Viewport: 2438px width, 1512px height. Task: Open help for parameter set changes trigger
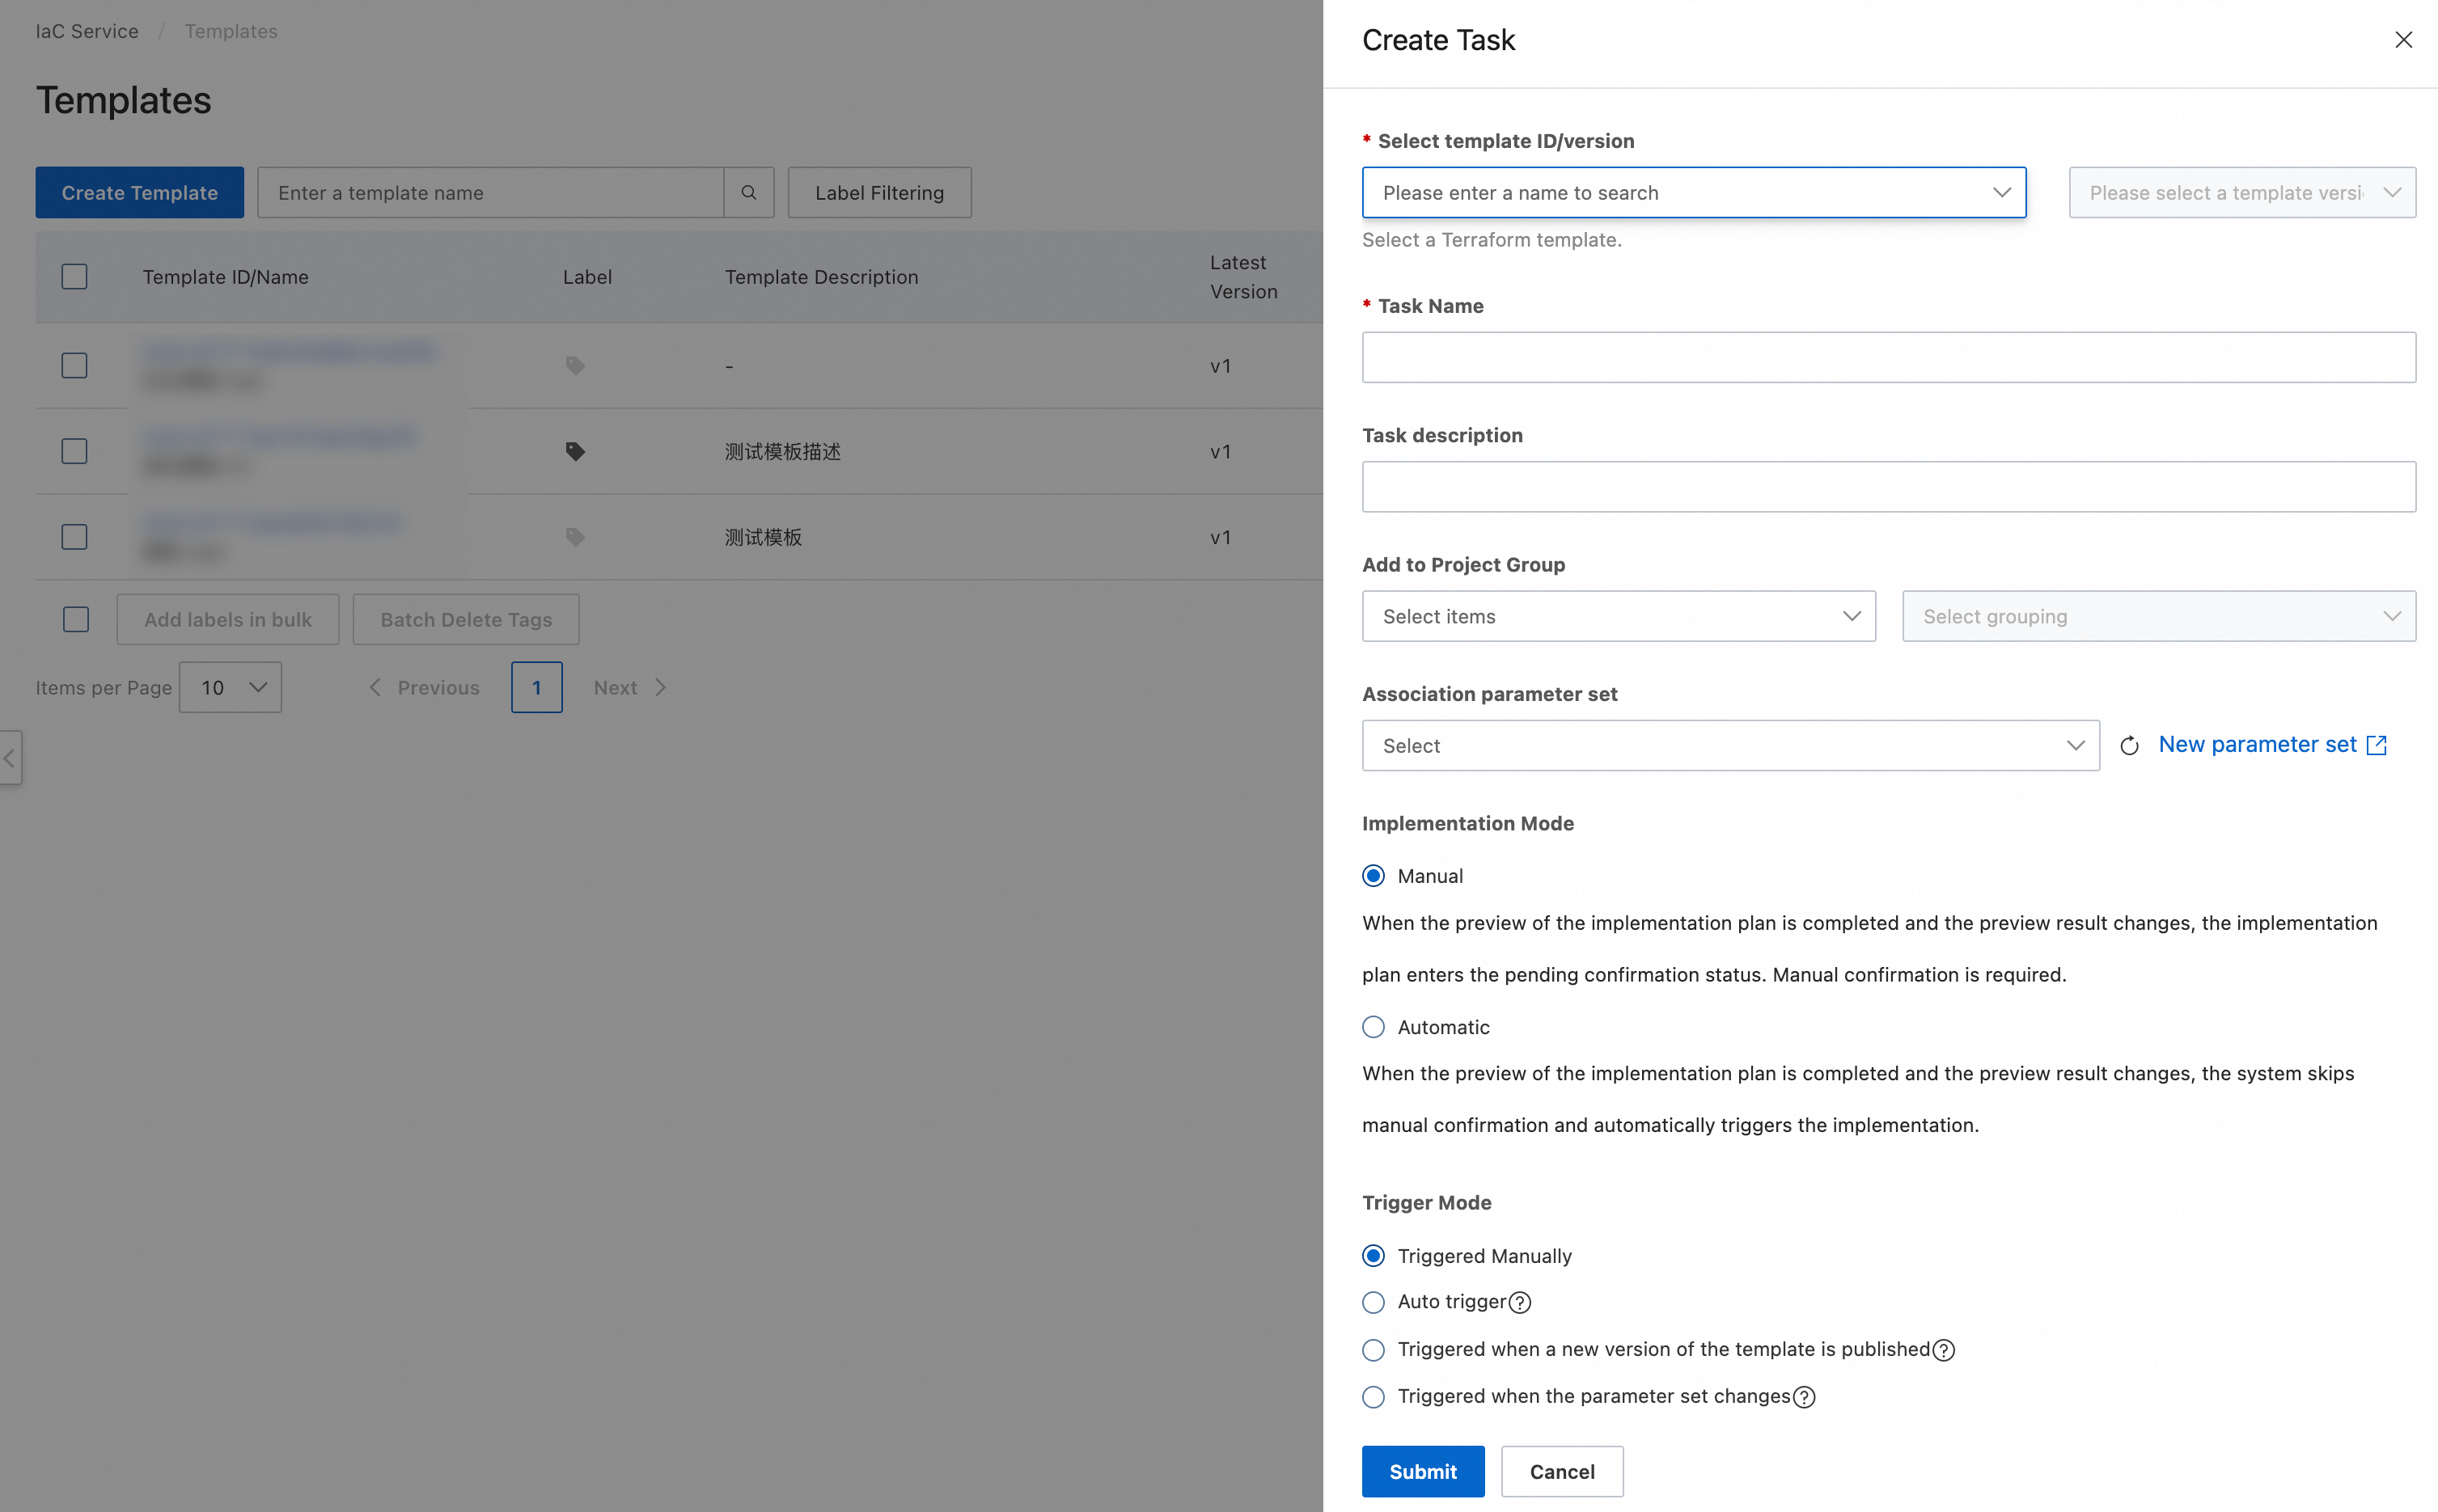[1804, 1397]
